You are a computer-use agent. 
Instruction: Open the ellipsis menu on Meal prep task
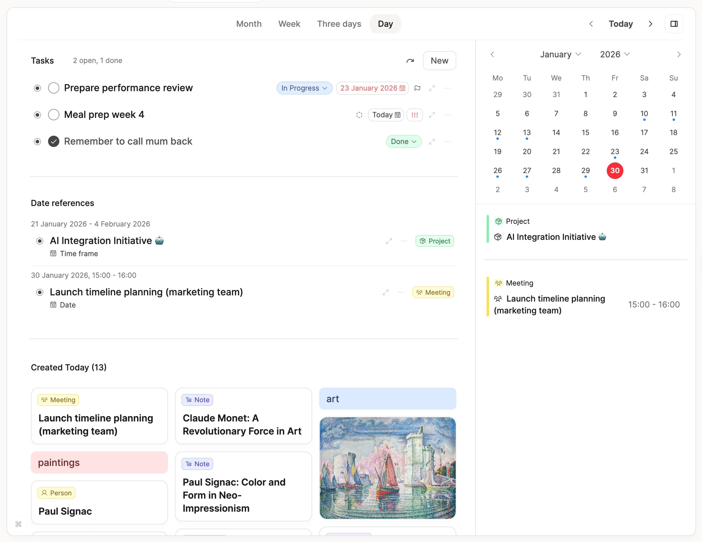click(x=447, y=115)
